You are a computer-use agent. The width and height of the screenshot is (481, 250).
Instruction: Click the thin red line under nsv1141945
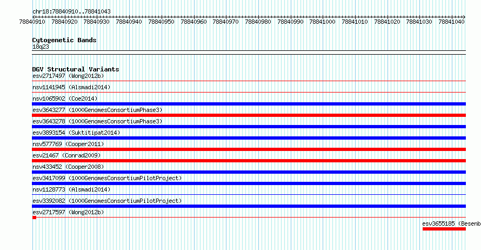249,93
